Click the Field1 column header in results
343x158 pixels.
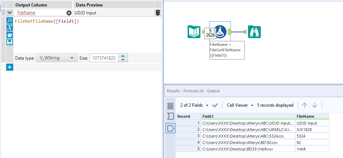(247, 116)
